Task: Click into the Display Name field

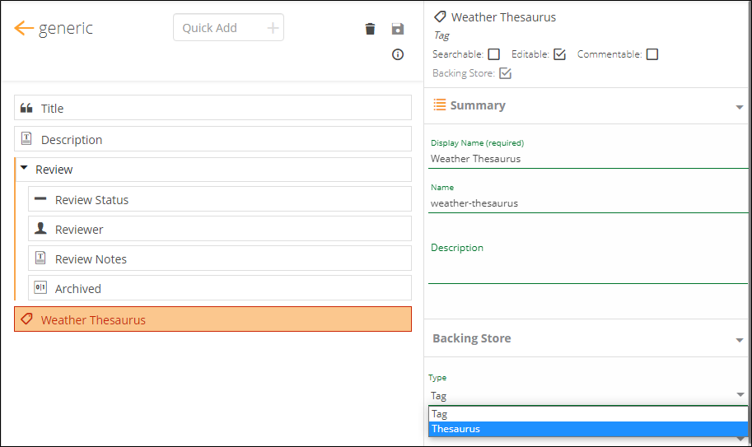Action: coord(586,159)
